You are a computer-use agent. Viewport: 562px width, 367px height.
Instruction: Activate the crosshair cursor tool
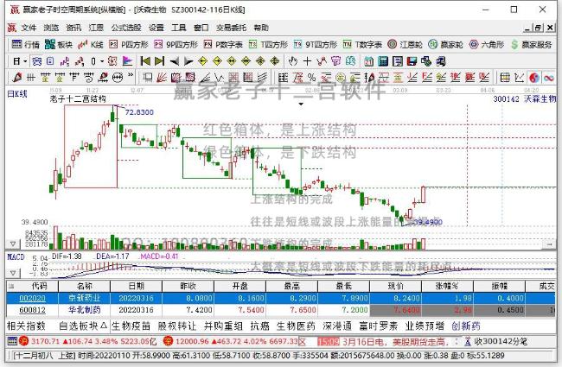pyautogui.click(x=307, y=61)
